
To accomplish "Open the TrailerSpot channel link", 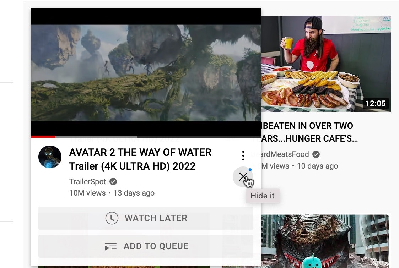I will (x=87, y=181).
